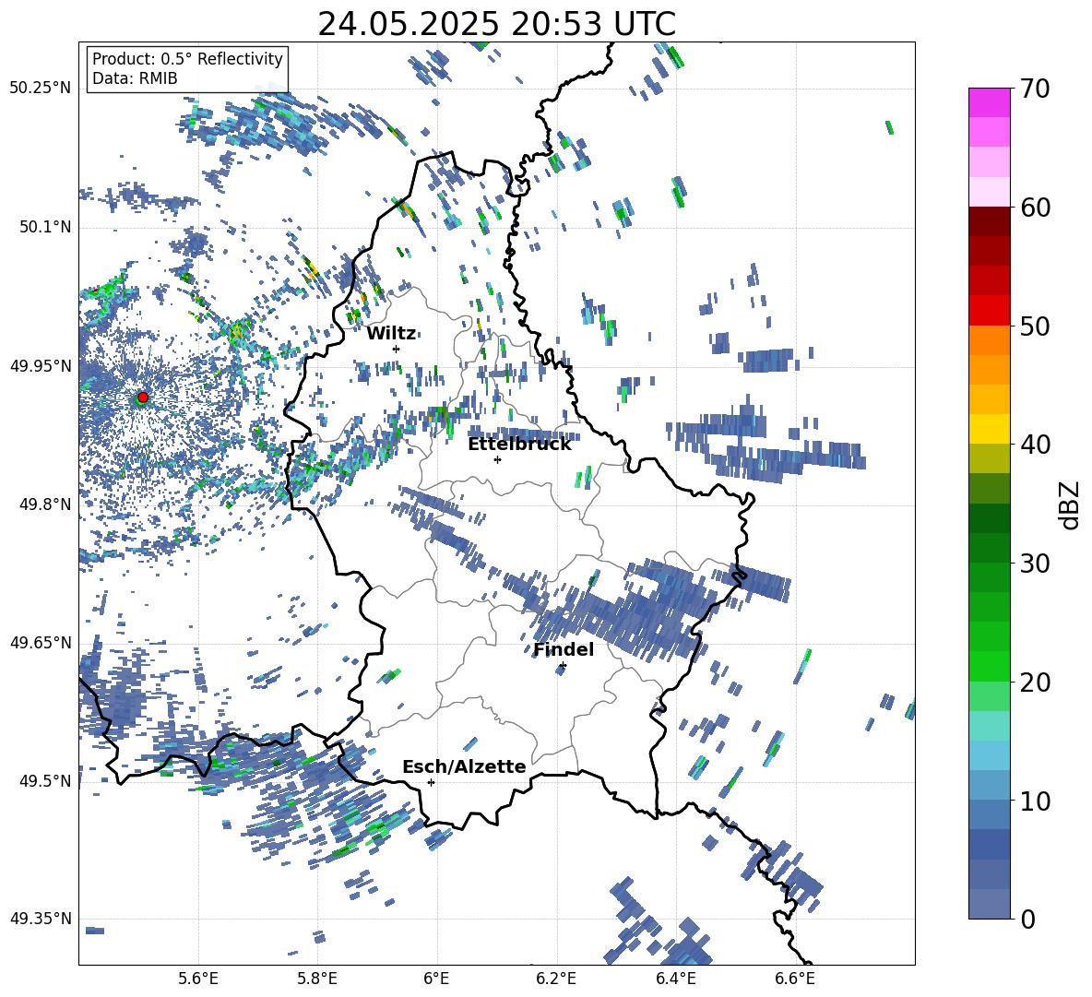This screenshot has height=997, width=1092.
Task: Click the Wiltz location cross marker
Action: pyautogui.click(x=397, y=349)
